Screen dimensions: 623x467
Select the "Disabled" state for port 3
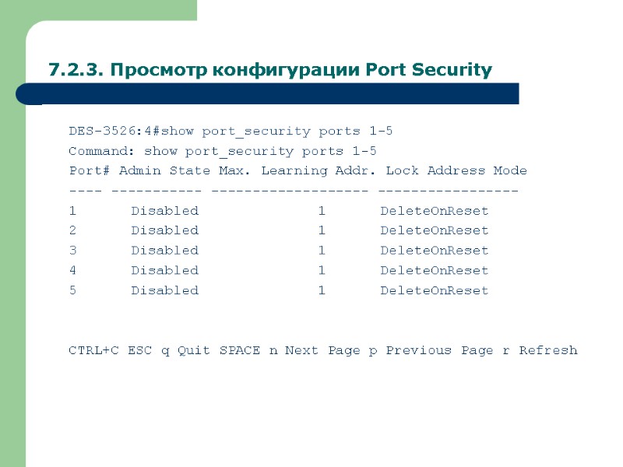coord(164,251)
